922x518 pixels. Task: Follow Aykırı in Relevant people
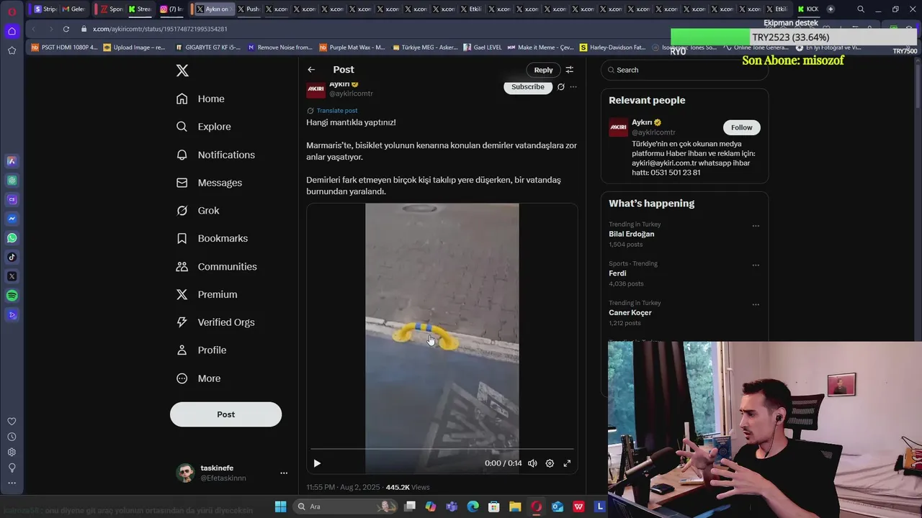coord(741,127)
